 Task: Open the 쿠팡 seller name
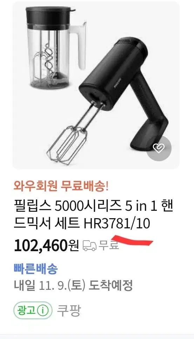[x=69, y=311]
